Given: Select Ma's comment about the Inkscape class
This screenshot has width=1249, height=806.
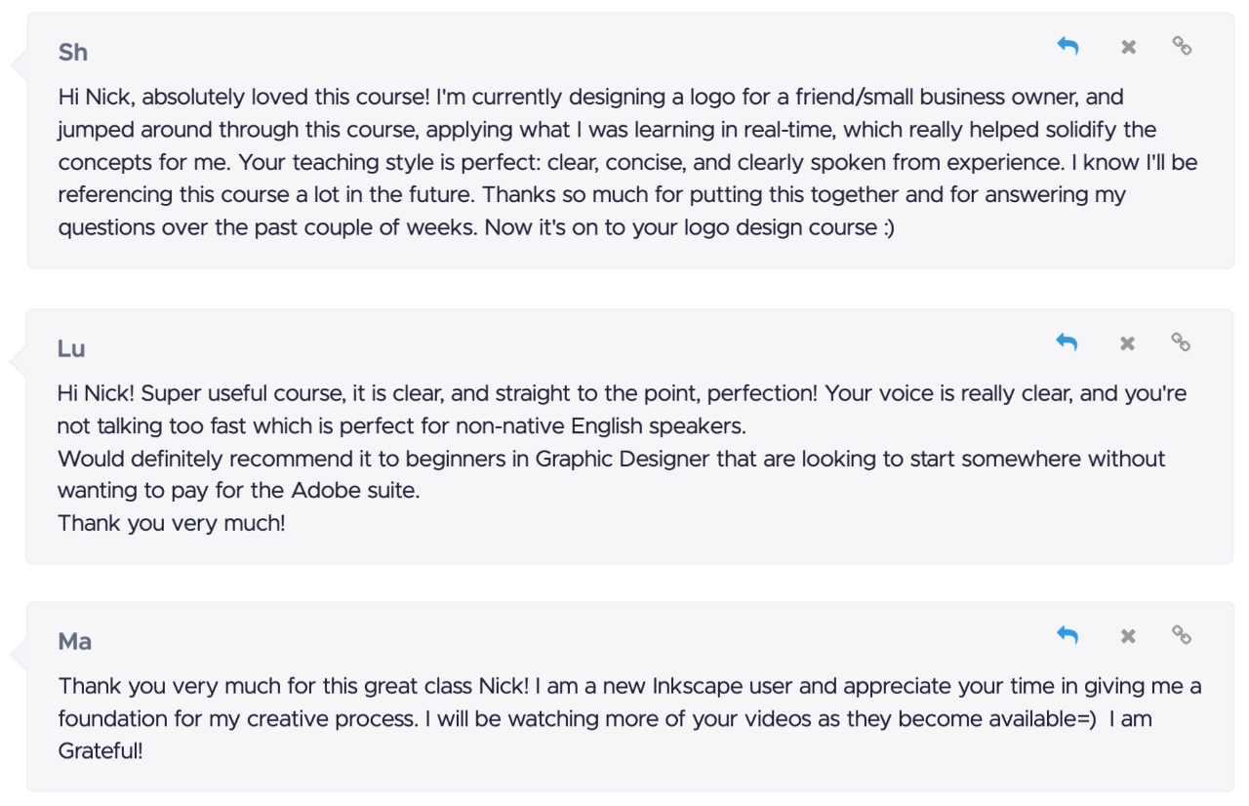Looking at the screenshot, I should 629,719.
